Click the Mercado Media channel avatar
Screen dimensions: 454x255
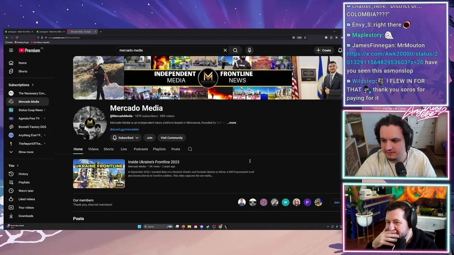coord(90,123)
